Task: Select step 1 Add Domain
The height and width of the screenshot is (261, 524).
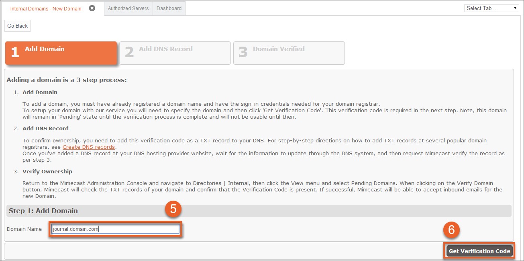Action: pos(61,53)
